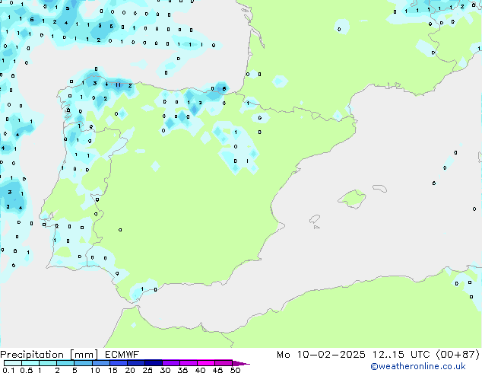
Task: Select the 35–40 mm violet legend swatch
Action: click(x=189, y=363)
